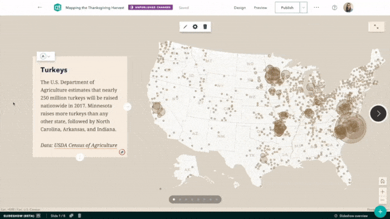The height and width of the screenshot is (219, 390).
Task: Click the Turkeys heading text
Action: pos(54,69)
